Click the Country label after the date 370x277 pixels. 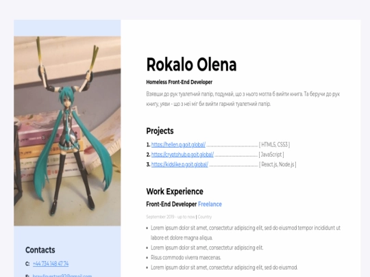pyautogui.click(x=205, y=217)
